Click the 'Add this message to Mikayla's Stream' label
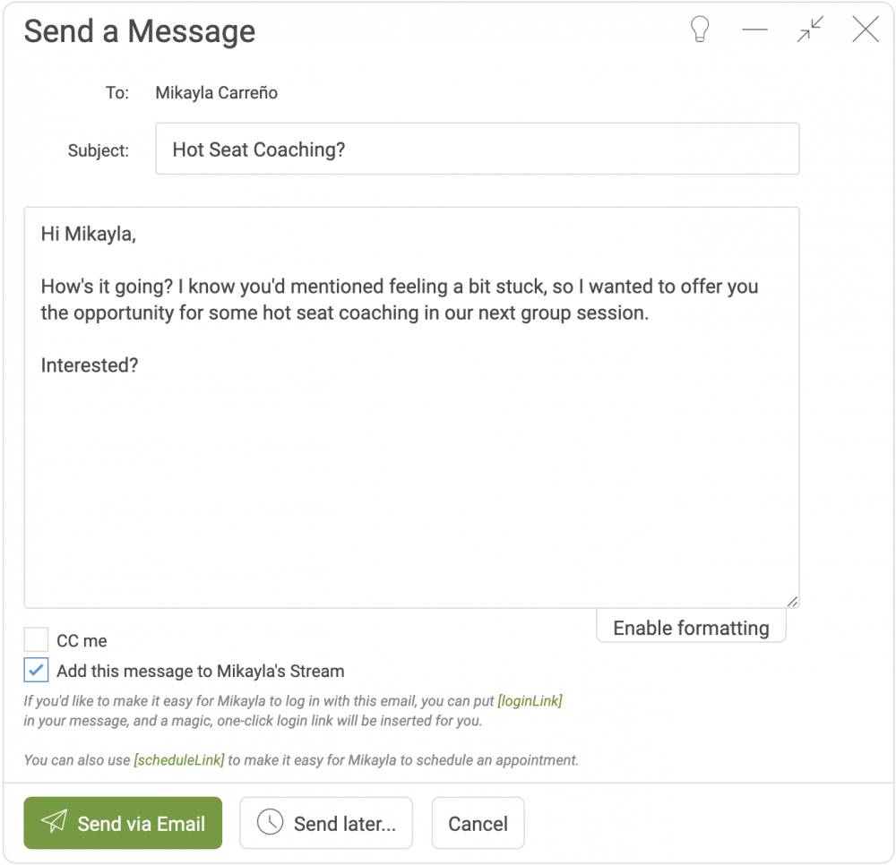 tap(201, 671)
